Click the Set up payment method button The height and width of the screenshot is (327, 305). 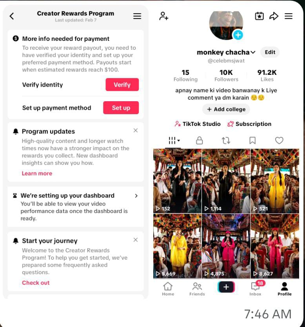coord(121,107)
